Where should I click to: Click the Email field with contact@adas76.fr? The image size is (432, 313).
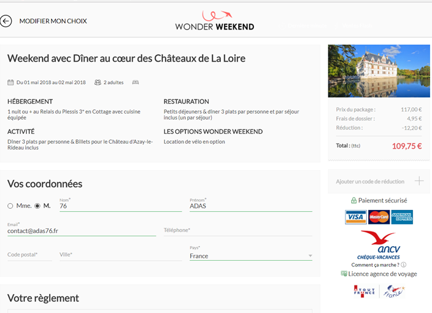tap(82, 231)
